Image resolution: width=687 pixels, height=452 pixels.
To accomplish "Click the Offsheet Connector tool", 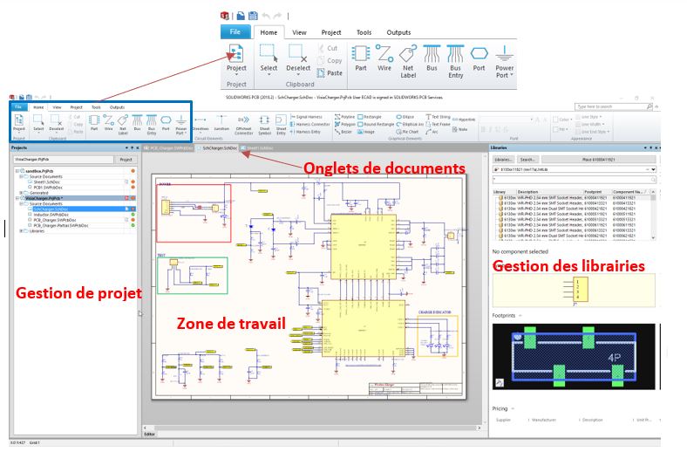I will (243, 125).
